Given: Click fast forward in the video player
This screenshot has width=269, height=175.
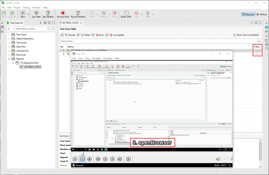Looking at the screenshot, I should point(112,159).
